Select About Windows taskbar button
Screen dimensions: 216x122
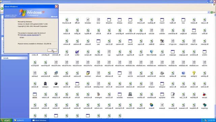point(39,120)
